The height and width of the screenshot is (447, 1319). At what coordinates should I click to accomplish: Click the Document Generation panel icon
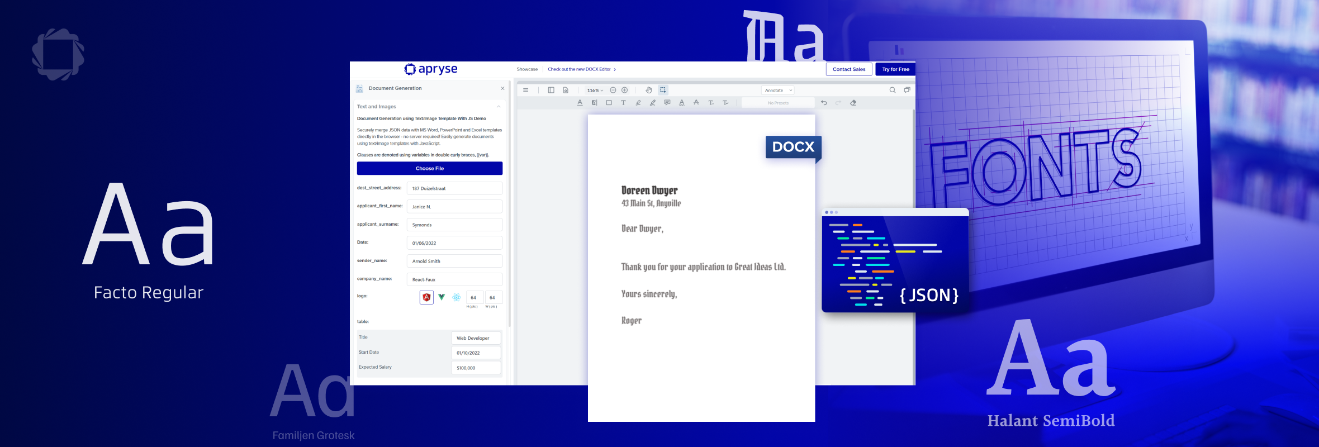click(359, 88)
